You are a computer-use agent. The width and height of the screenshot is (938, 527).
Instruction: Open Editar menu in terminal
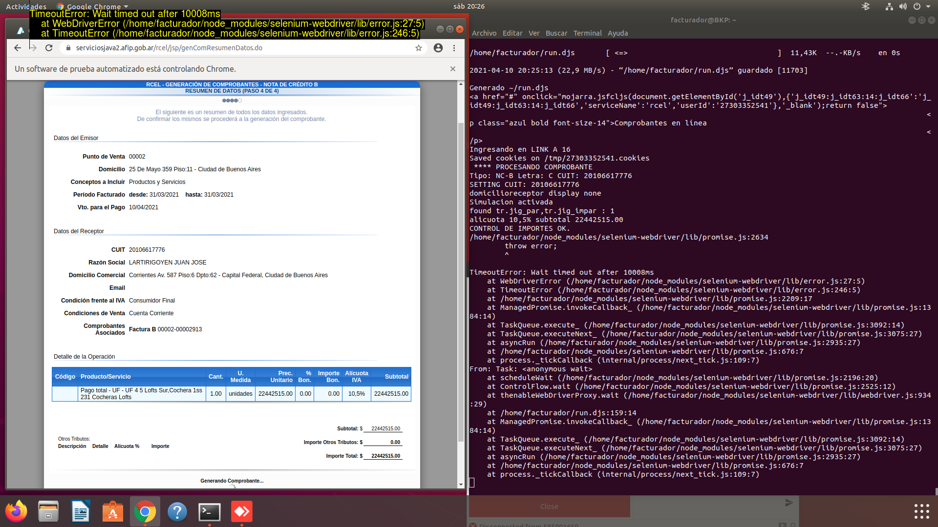(x=512, y=33)
